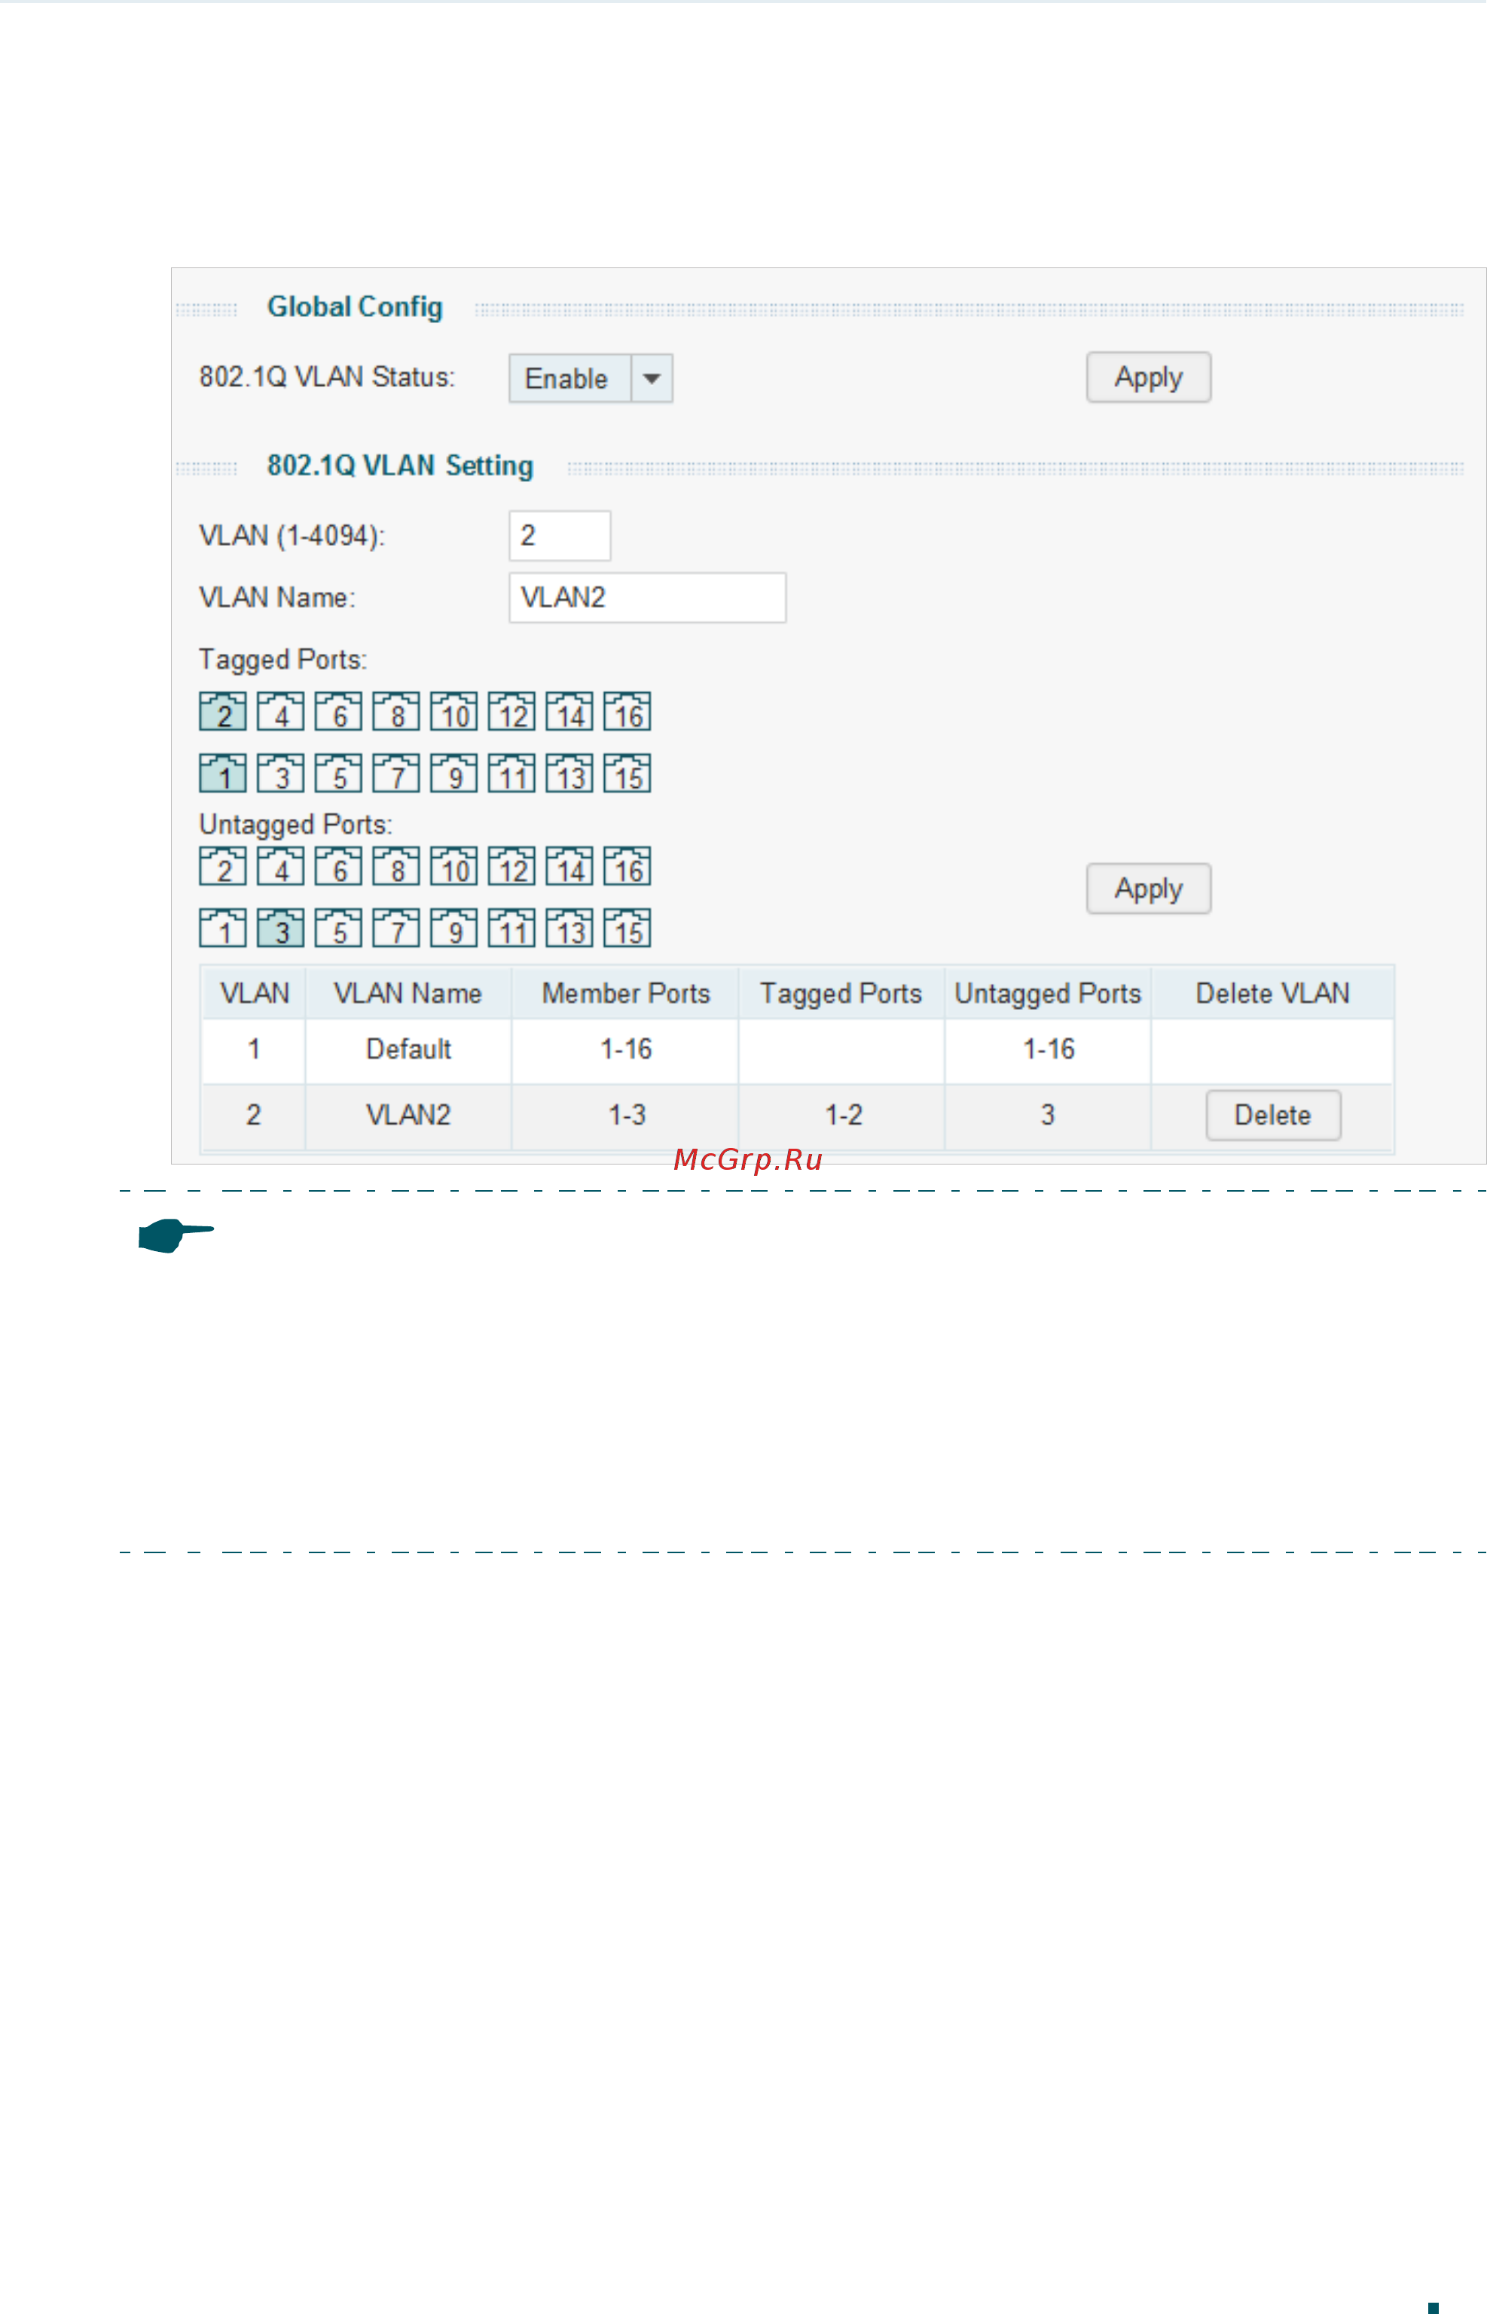Click tagged ports 1-2 cell
The width and height of the screenshot is (1487, 2317).
pos(842,1116)
